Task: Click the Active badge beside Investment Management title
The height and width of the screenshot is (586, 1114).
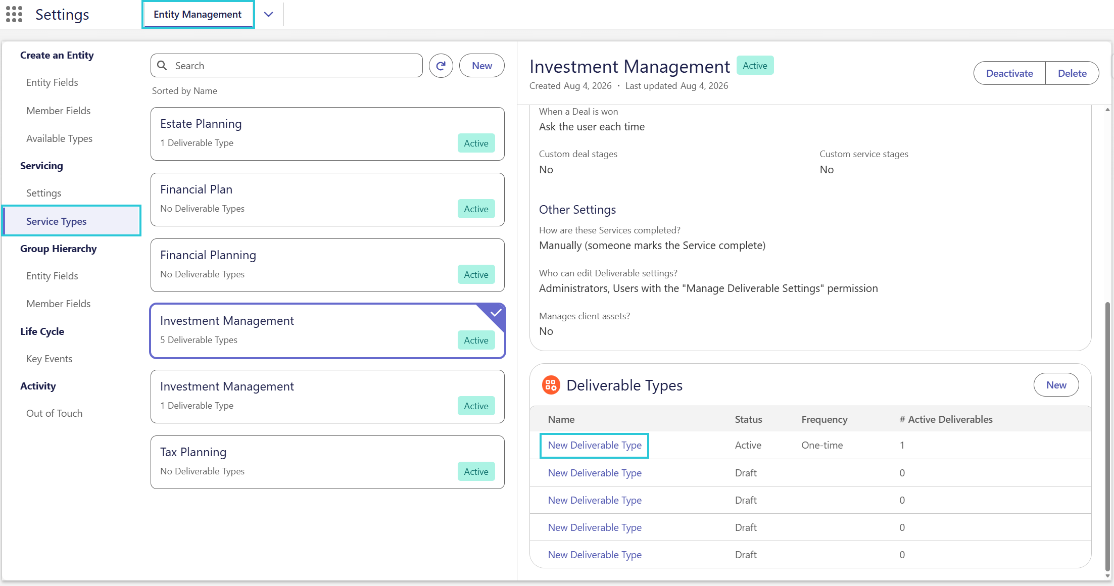Action: pos(755,65)
